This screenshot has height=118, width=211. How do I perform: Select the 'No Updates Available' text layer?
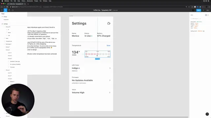(x=15, y=64)
